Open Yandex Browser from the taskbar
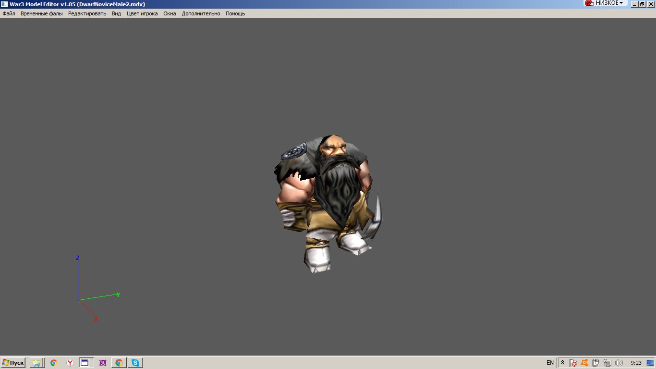This screenshot has width=656, height=369. (x=70, y=363)
